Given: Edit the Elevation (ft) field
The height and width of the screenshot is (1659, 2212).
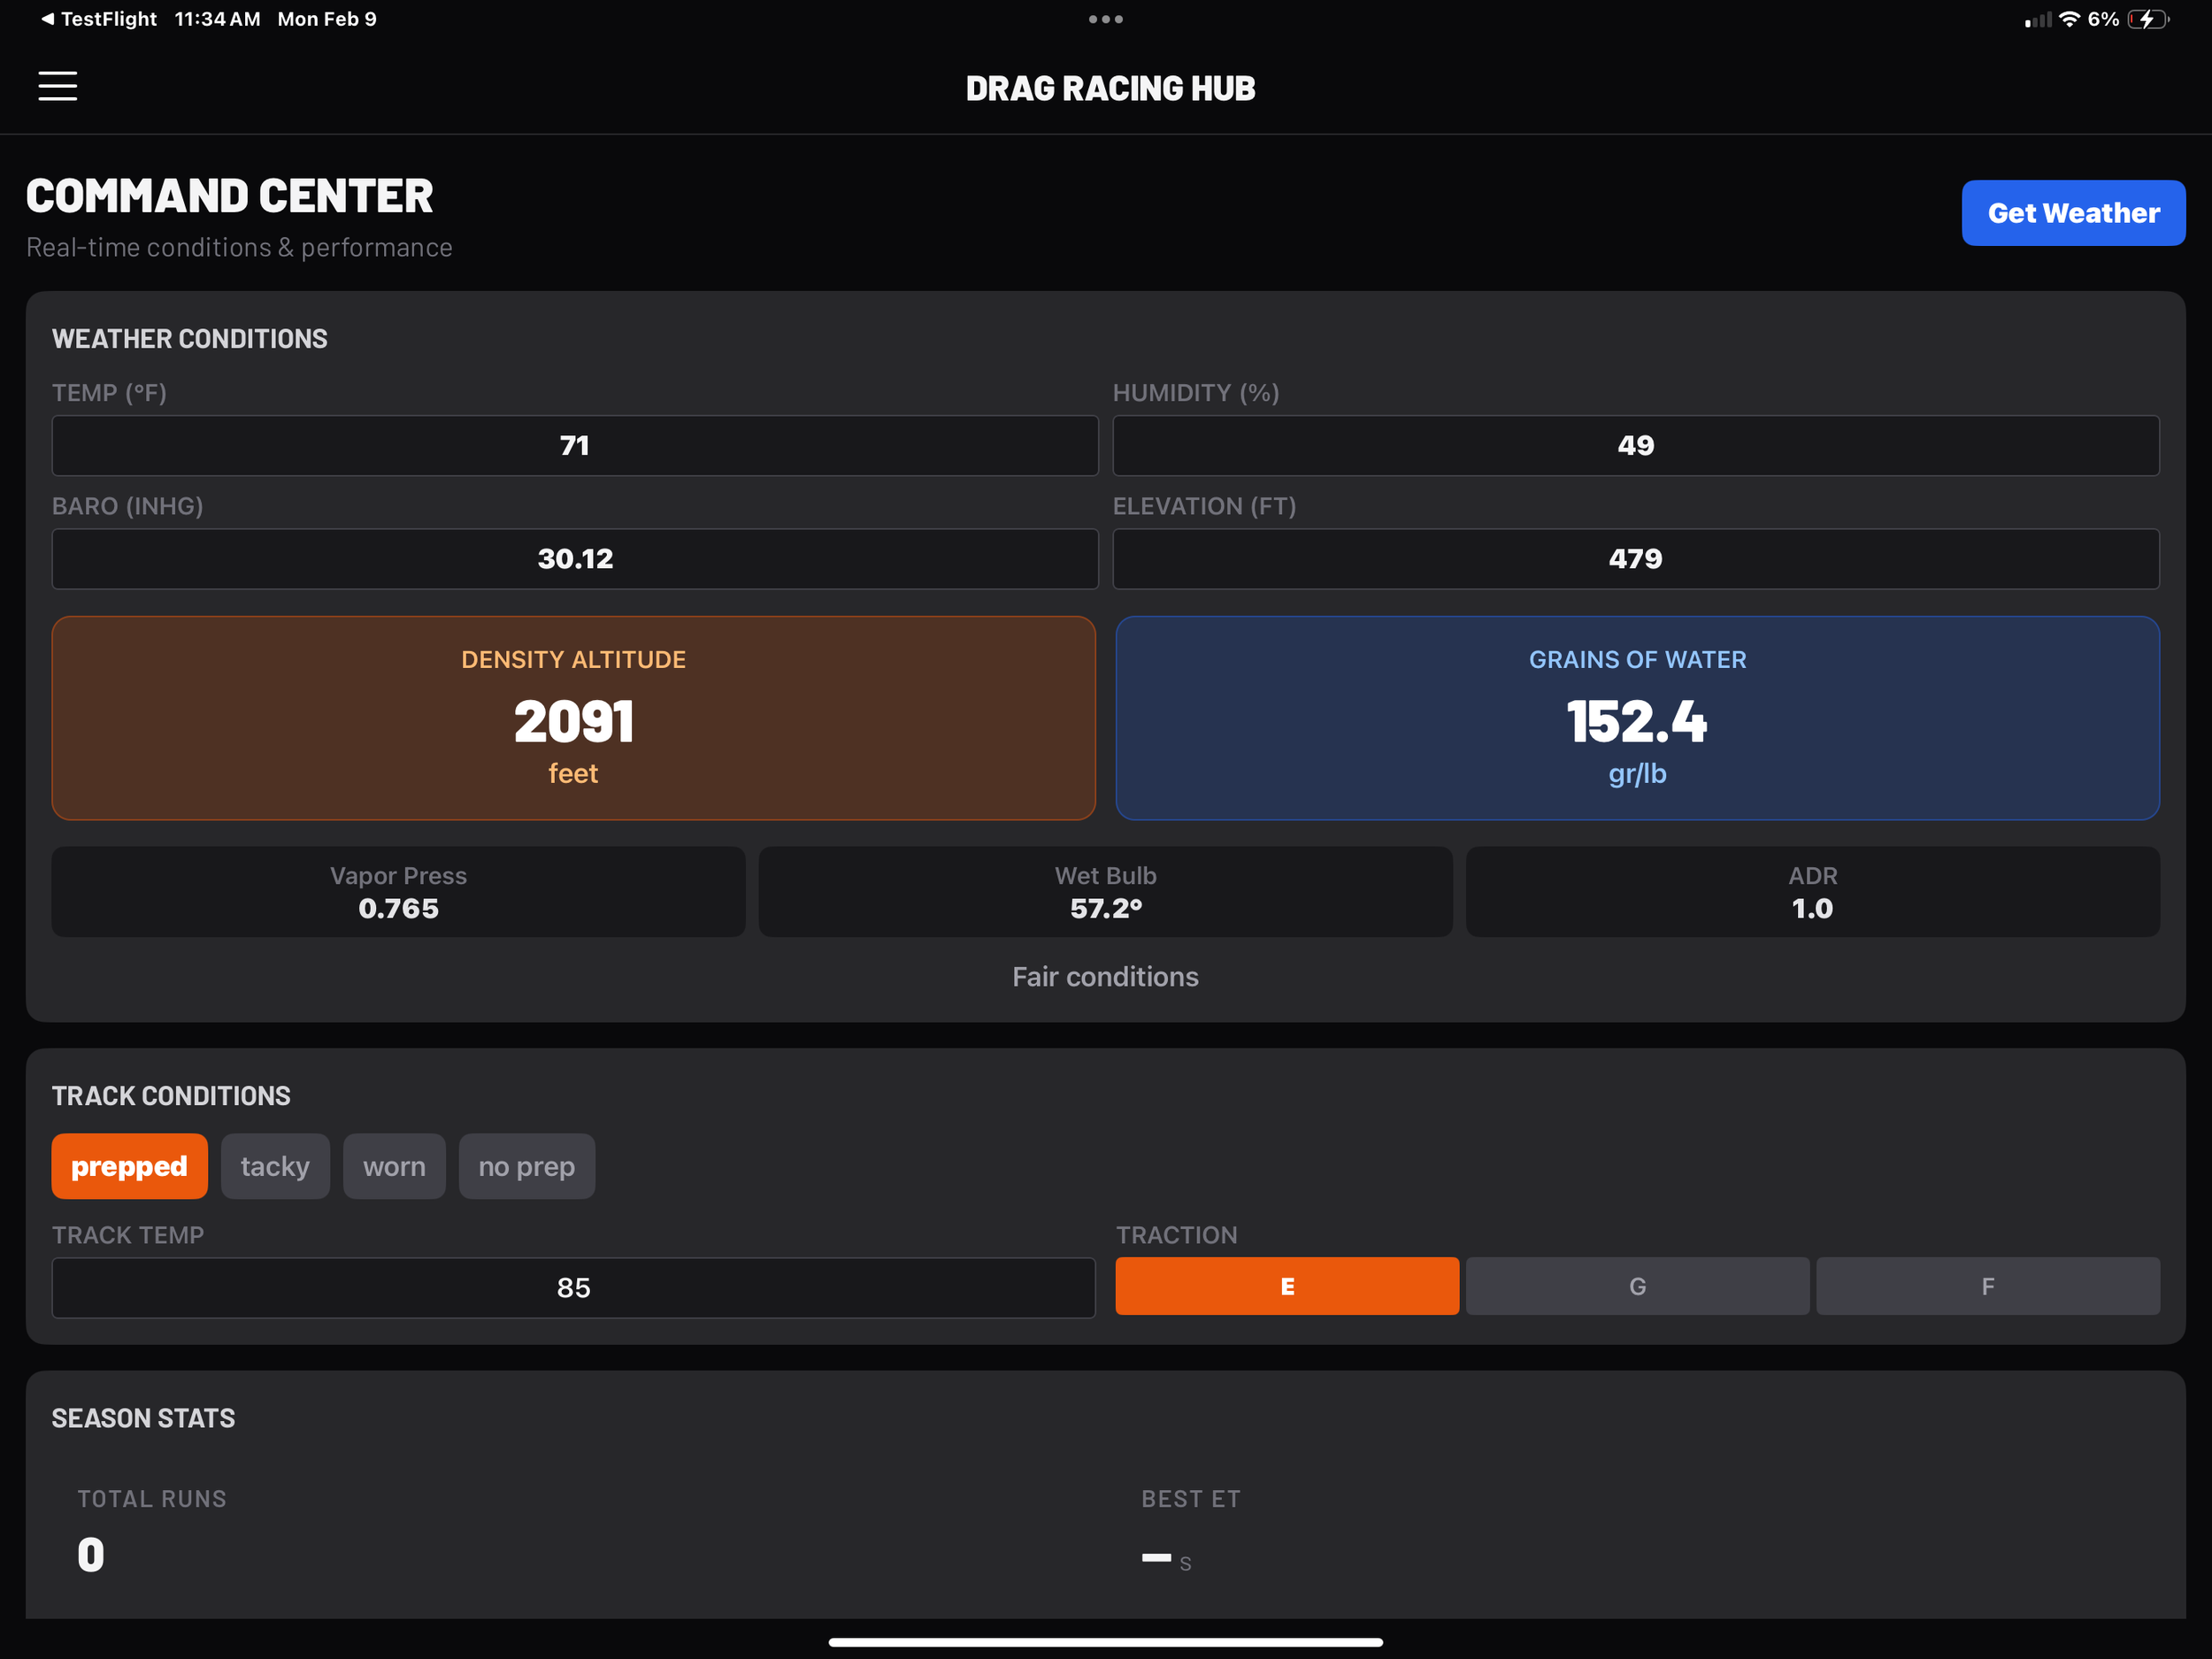Looking at the screenshot, I should 1635,559.
